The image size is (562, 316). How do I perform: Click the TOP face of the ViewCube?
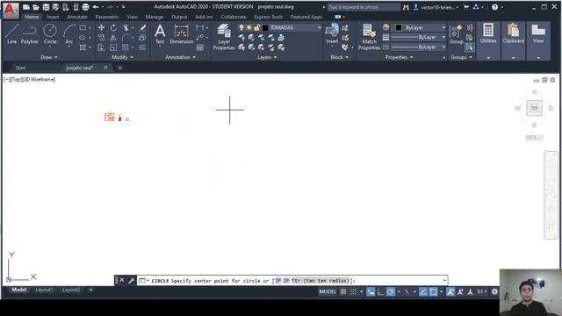[x=534, y=108]
